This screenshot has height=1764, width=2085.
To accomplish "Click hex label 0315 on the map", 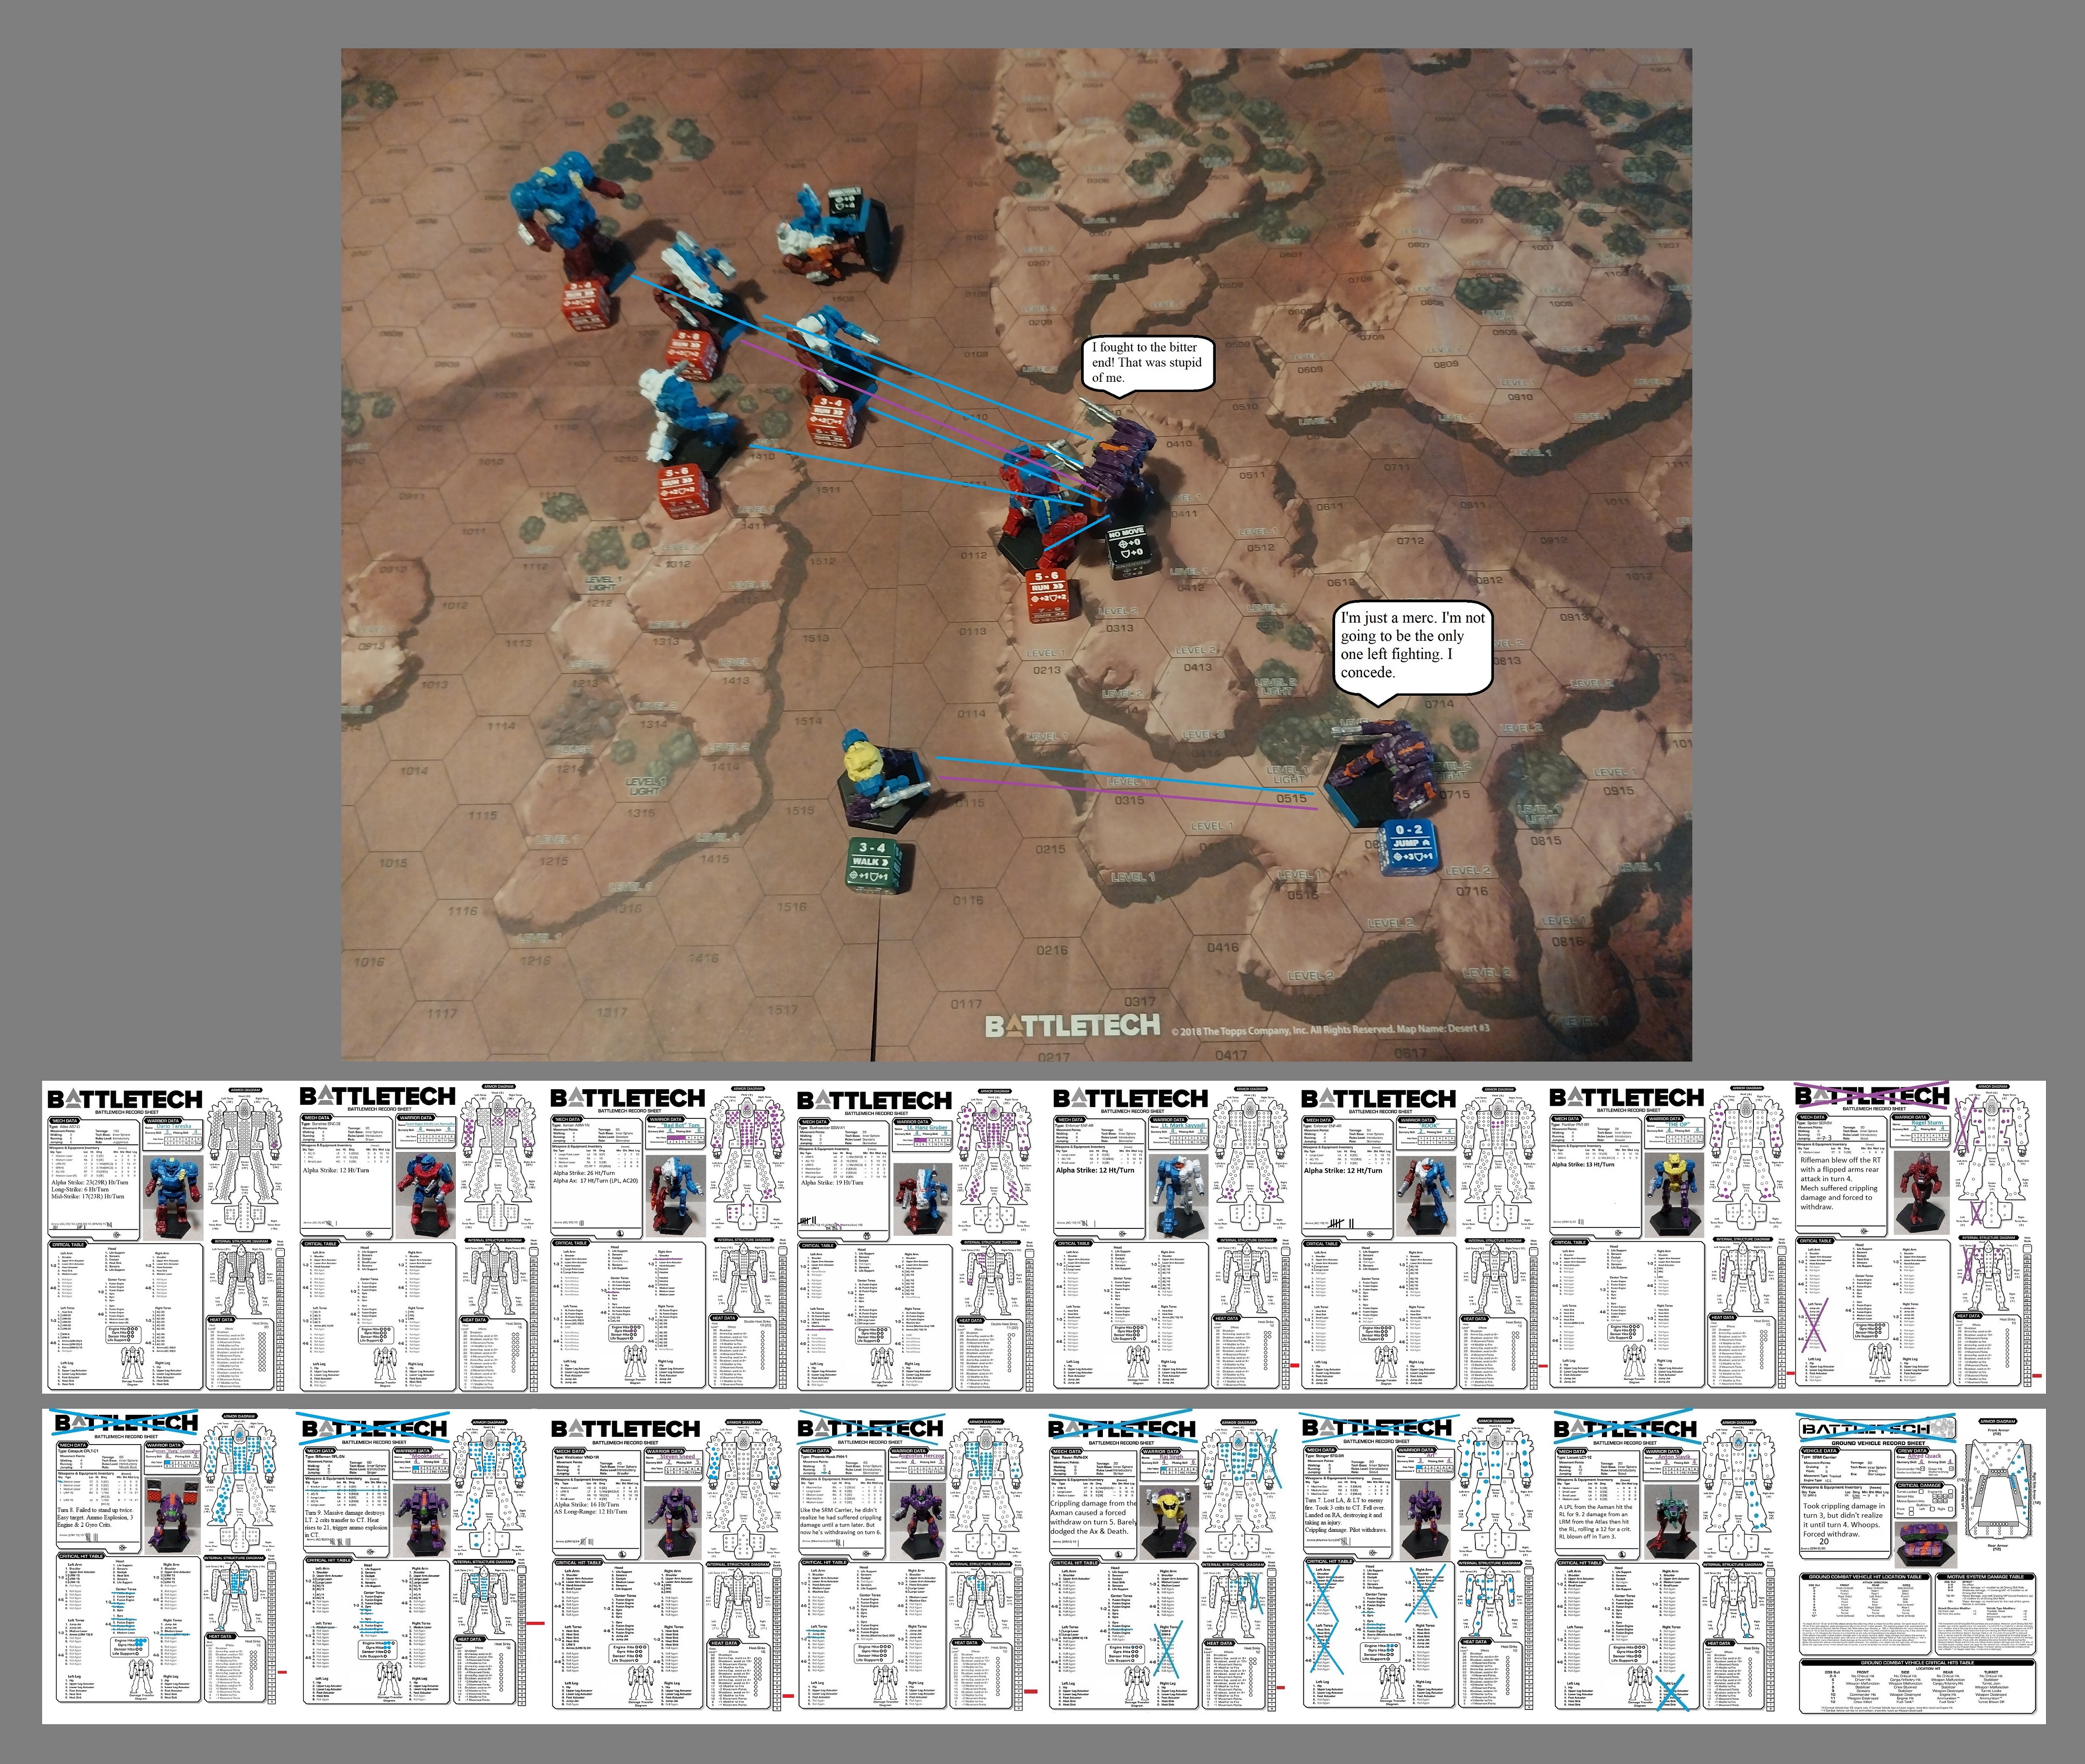I will (1129, 800).
